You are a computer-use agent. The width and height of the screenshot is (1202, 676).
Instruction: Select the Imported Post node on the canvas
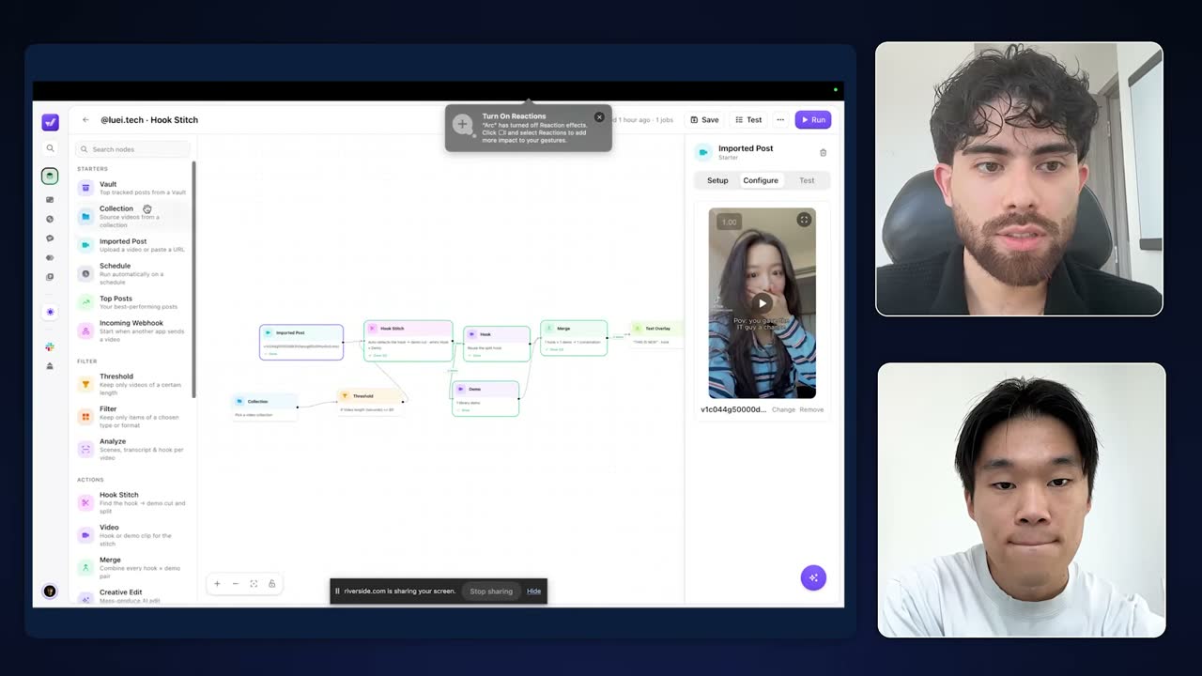[301, 342]
